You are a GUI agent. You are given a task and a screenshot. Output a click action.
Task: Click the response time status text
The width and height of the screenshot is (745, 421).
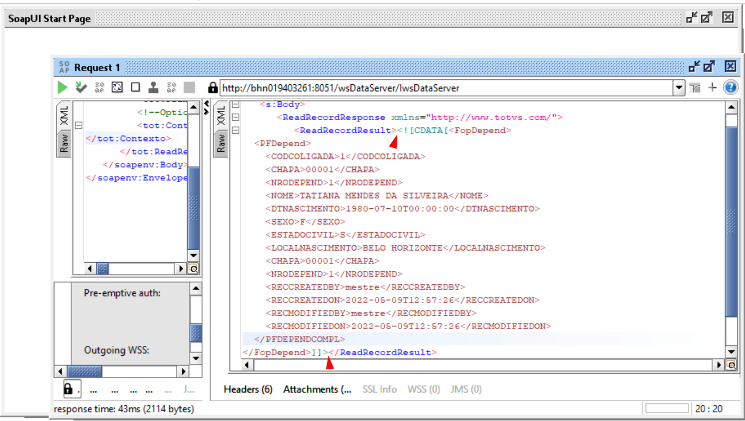[124, 408]
